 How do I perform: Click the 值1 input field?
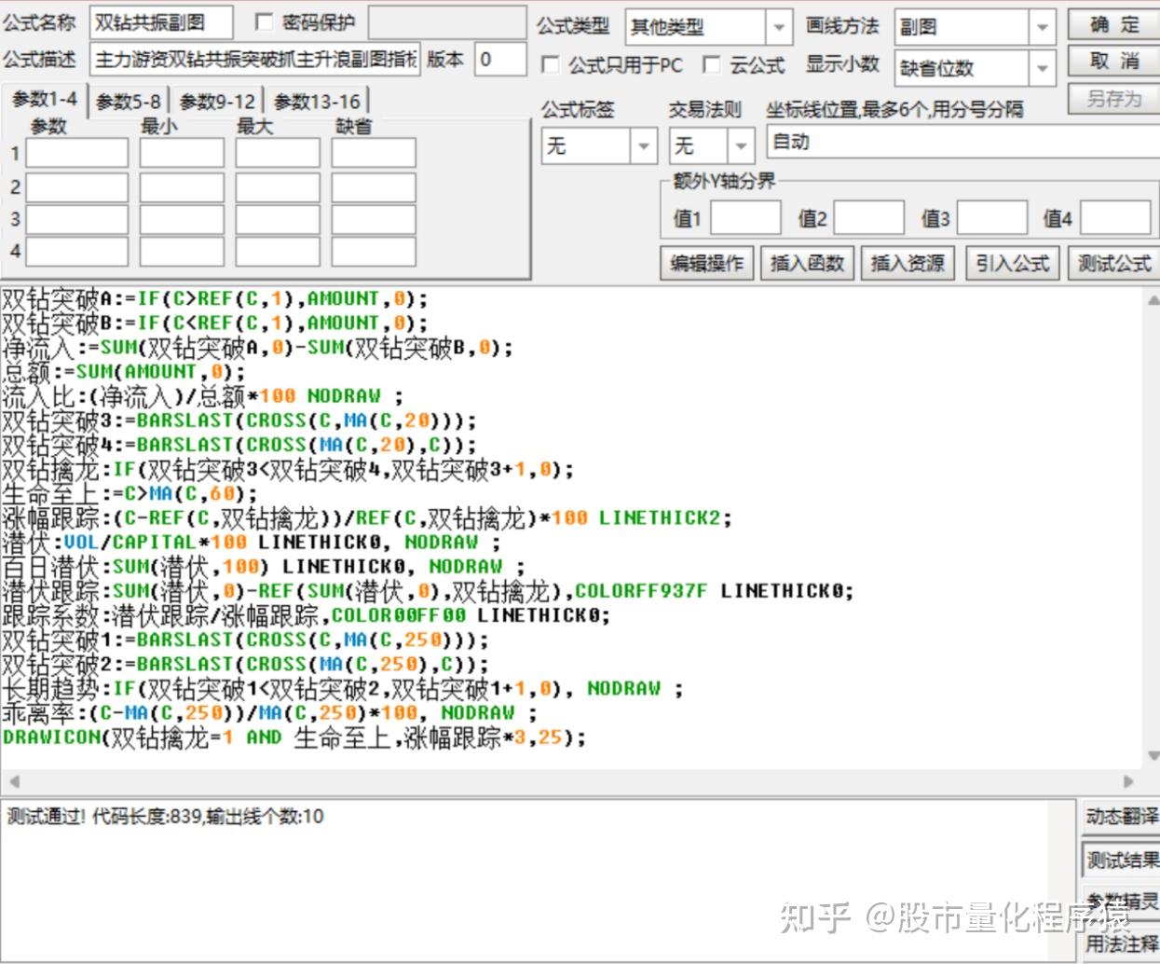pyautogui.click(x=745, y=218)
